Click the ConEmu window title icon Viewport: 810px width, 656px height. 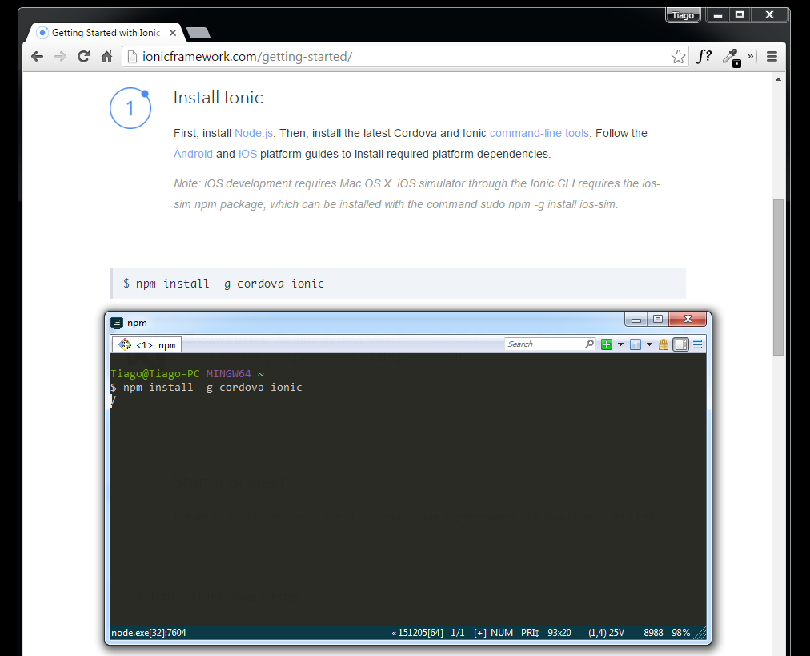117,323
